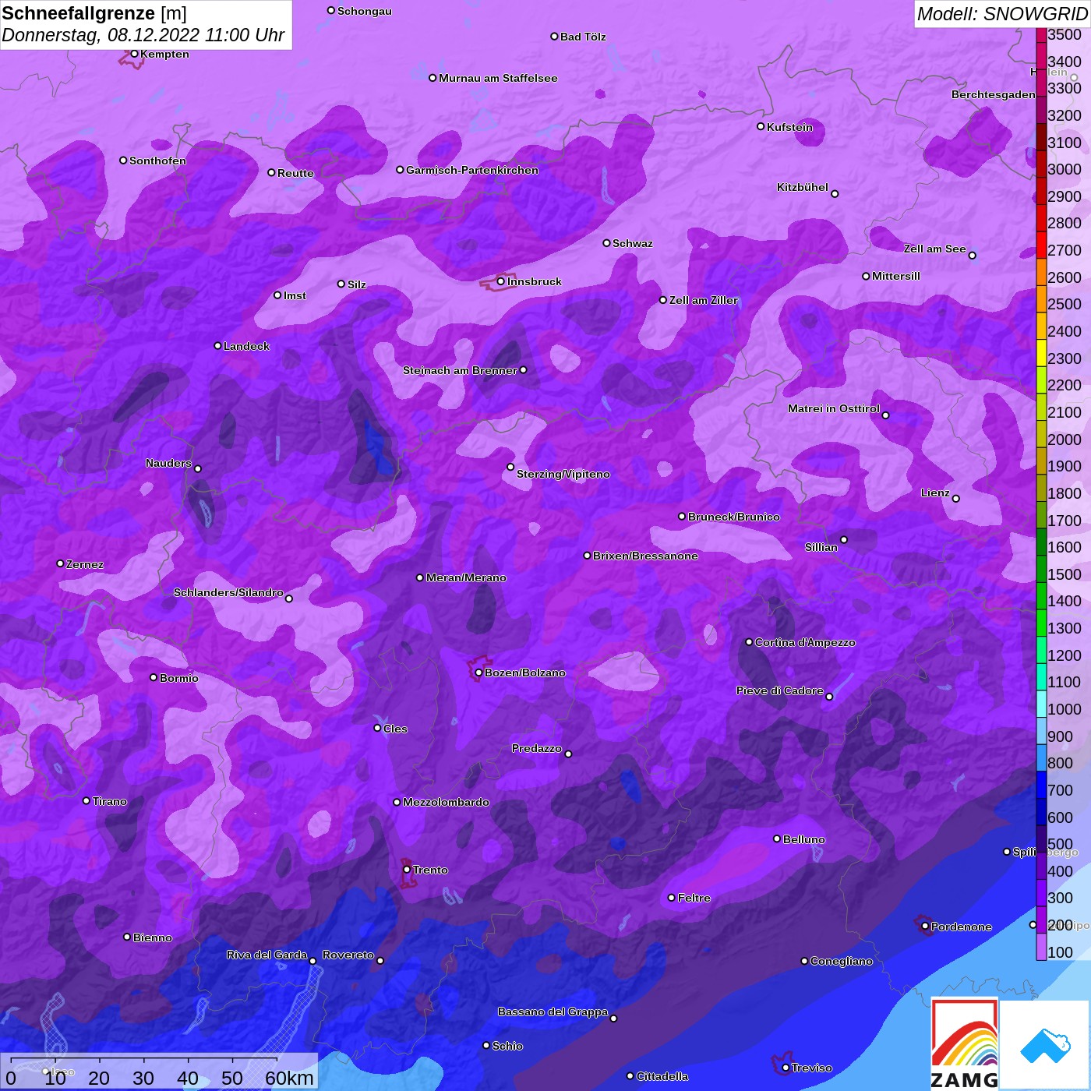Click the Kufstein place name
Viewport: 1091px width, 1091px height.
789,127
